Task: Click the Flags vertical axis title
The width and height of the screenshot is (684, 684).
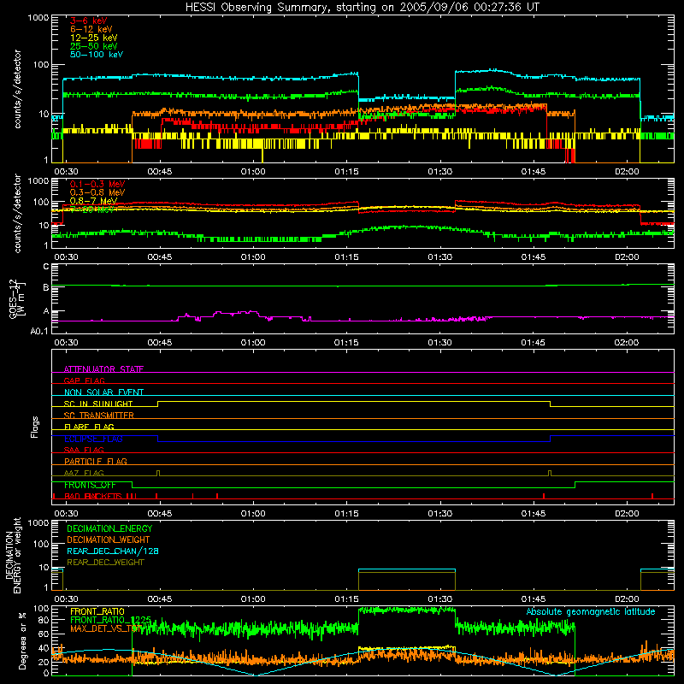Action: (35, 427)
